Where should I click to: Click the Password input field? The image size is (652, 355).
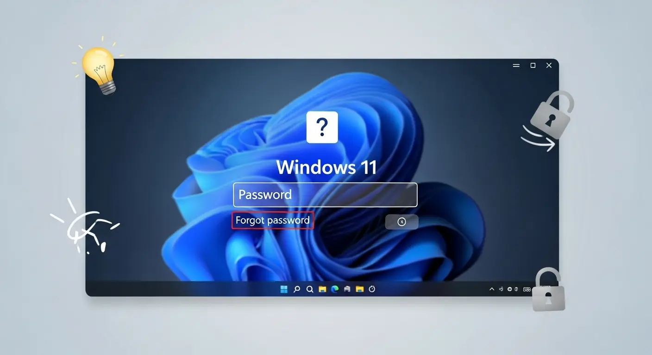325,195
